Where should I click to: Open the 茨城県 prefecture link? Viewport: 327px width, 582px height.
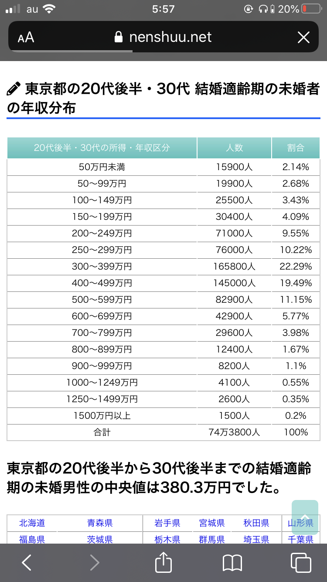click(100, 539)
